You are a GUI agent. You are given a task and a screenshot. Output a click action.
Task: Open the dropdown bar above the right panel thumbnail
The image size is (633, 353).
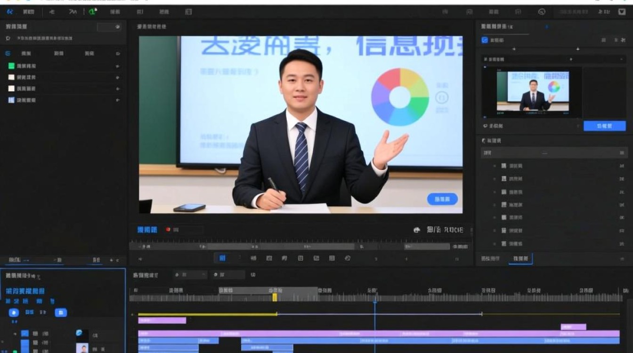(x=553, y=59)
